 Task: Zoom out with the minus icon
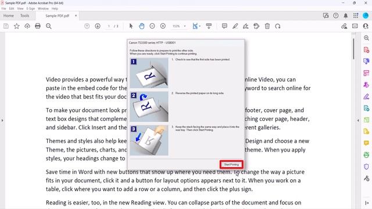[152, 26]
